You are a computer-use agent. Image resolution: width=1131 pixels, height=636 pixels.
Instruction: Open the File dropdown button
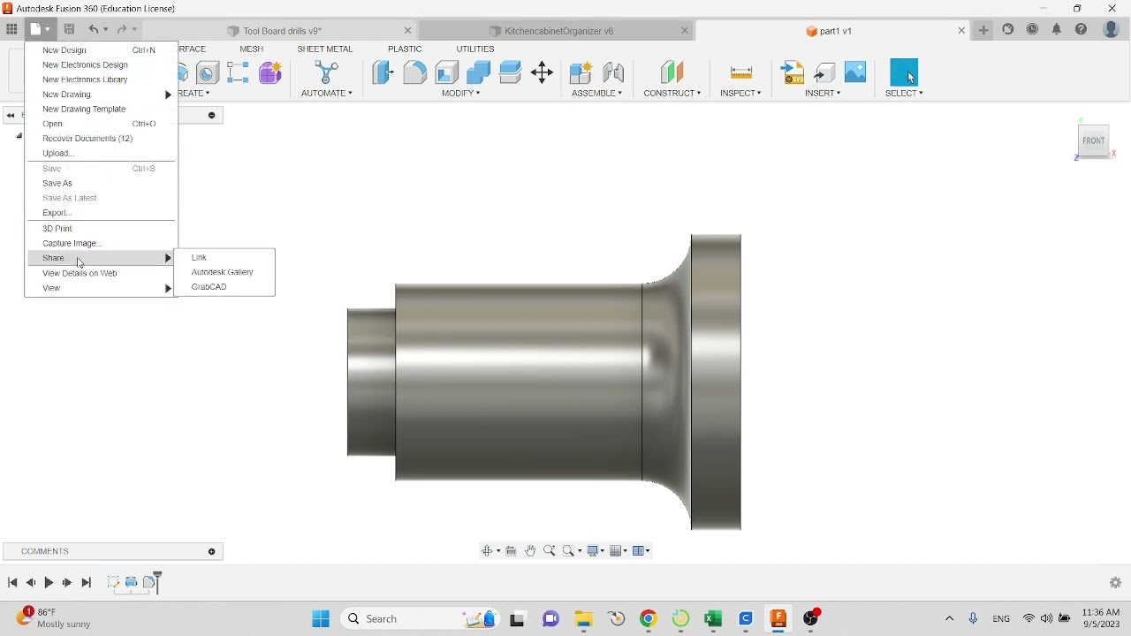(41, 29)
